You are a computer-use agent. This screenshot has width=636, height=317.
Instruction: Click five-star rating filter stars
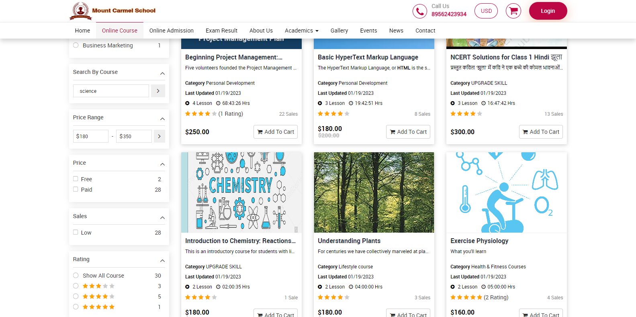[98, 307]
